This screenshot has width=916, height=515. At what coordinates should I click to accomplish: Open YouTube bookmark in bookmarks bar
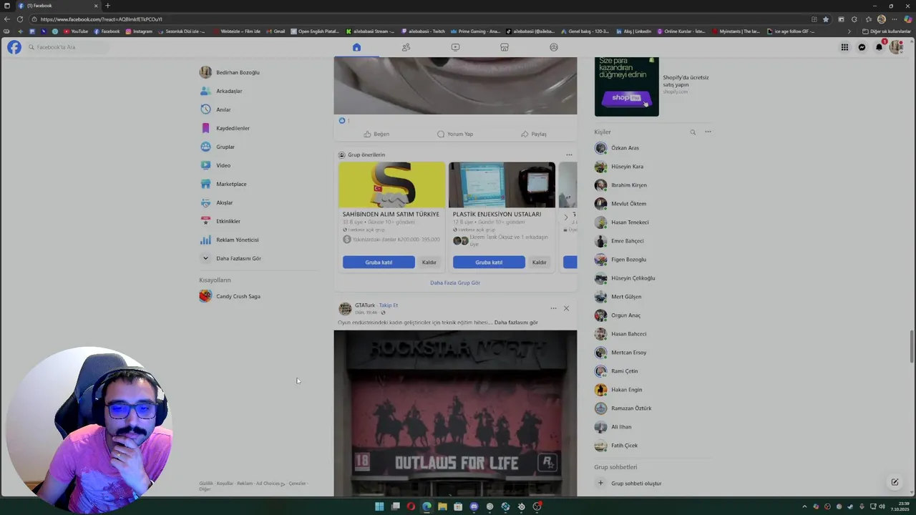(x=76, y=31)
